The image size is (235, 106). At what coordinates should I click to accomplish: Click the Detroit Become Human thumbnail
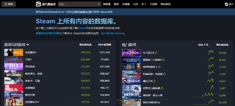131,95
